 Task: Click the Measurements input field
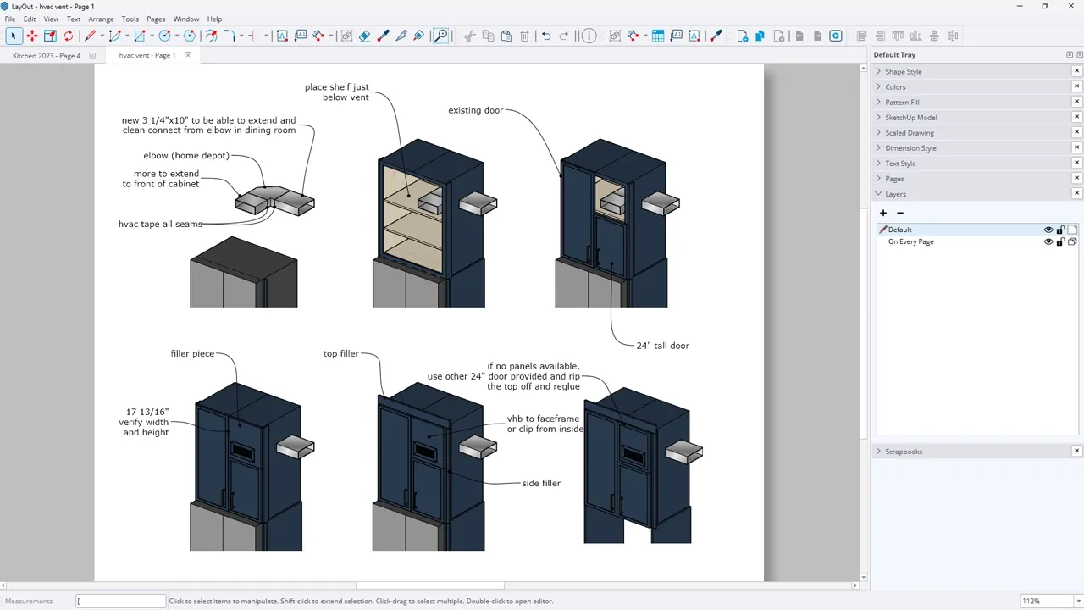pyautogui.click(x=120, y=601)
